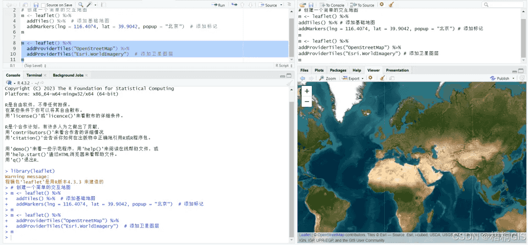Open code tools wand dropdown arrow

(x=96, y=5)
